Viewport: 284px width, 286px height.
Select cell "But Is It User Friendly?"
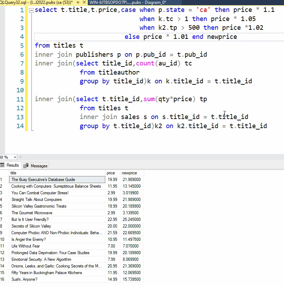57,219
